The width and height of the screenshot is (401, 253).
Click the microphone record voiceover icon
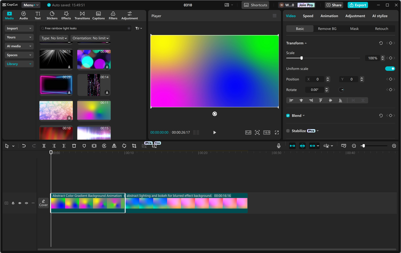coord(279,146)
